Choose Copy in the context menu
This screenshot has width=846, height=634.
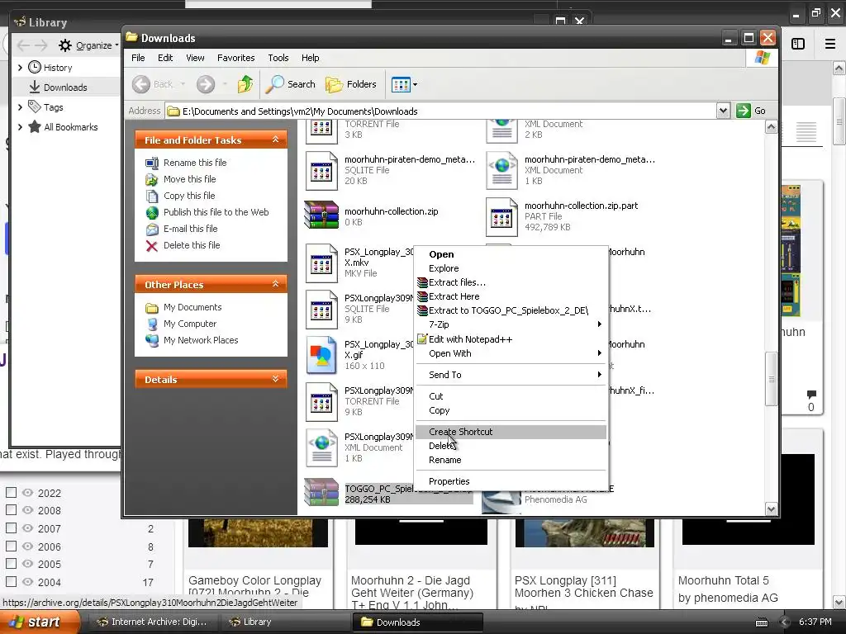click(511, 411)
